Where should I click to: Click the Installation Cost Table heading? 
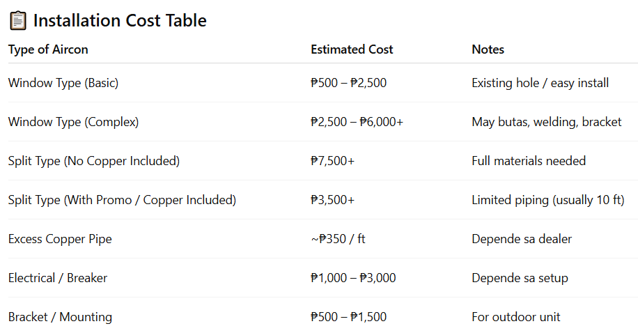(x=120, y=21)
